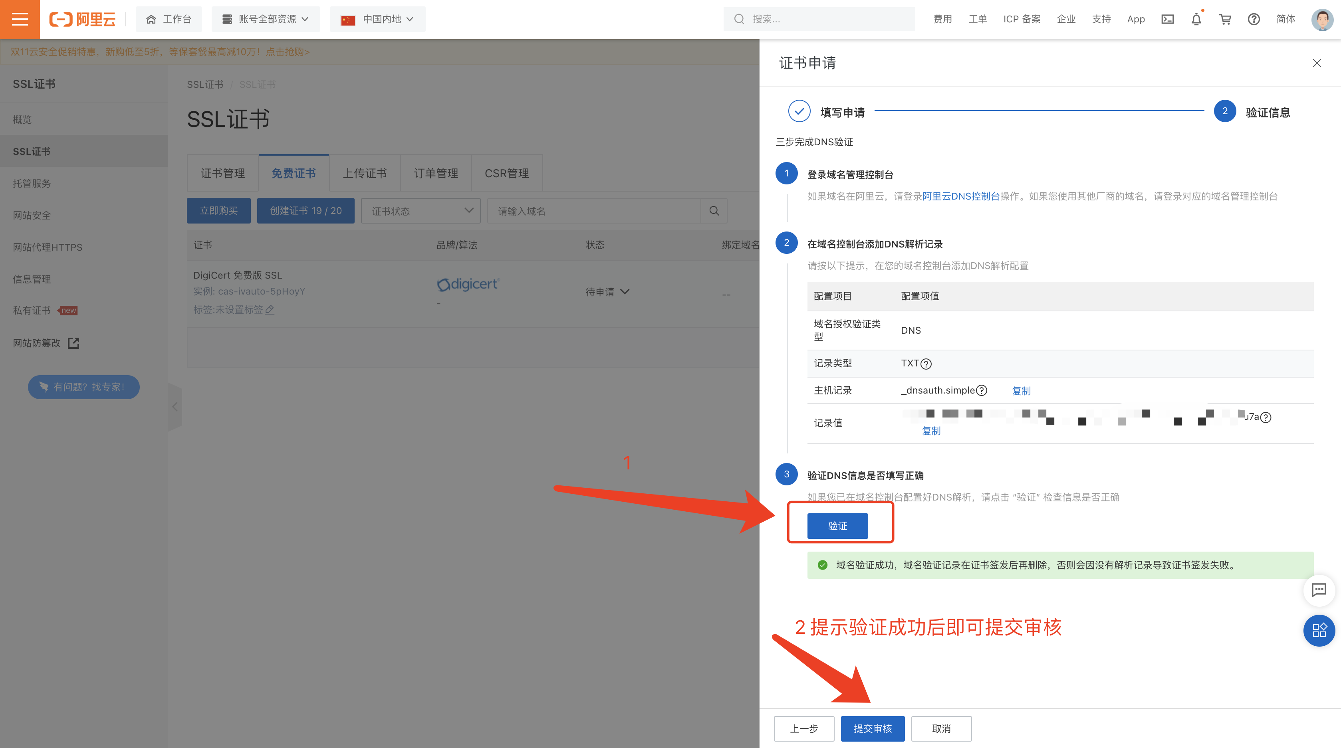This screenshot has width=1341, height=748.
Task: Show help for TXT record type
Action: pyautogui.click(x=926, y=364)
